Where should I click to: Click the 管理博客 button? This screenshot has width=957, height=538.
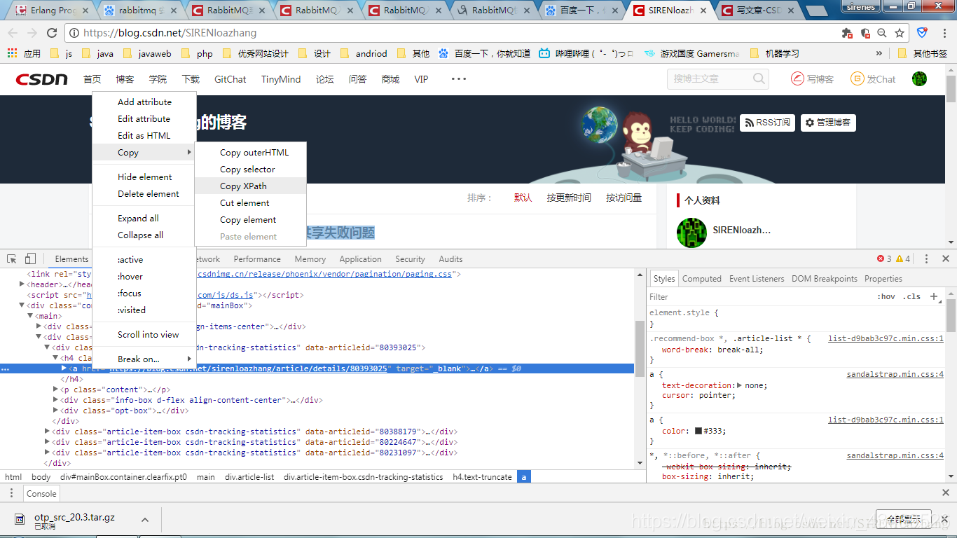tap(828, 123)
